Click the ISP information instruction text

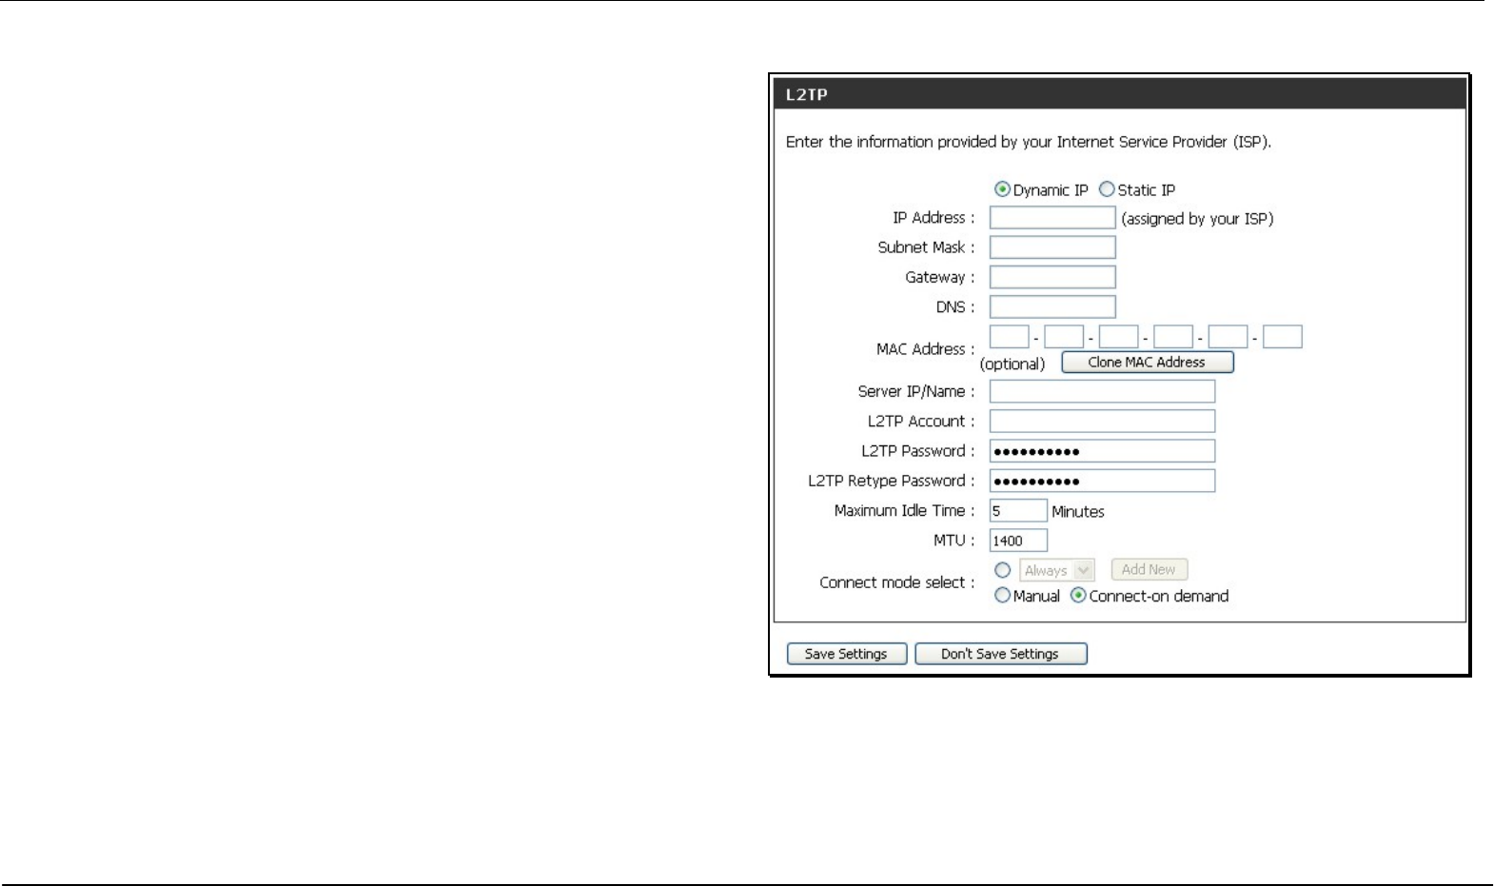(1029, 143)
